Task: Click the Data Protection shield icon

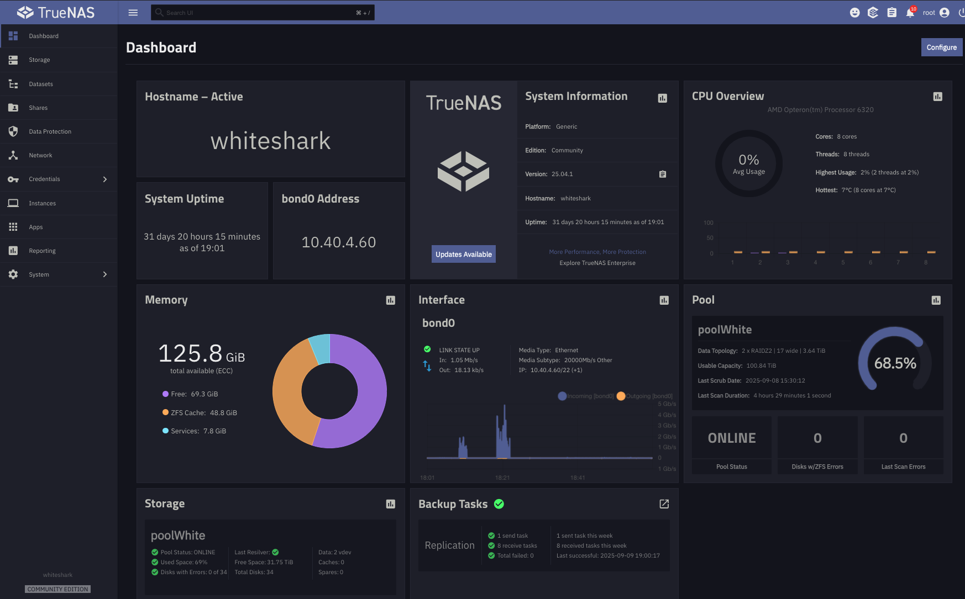Action: [13, 131]
